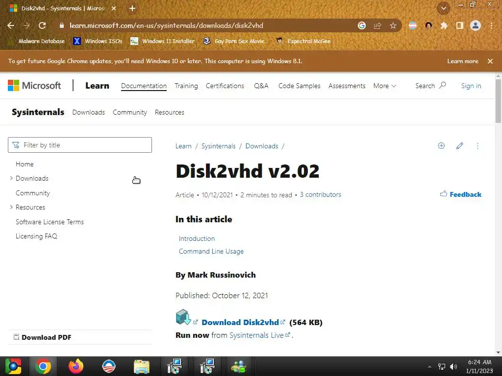The width and height of the screenshot is (502, 376).
Task: Click the Google icon in address bar
Action: (361, 25)
